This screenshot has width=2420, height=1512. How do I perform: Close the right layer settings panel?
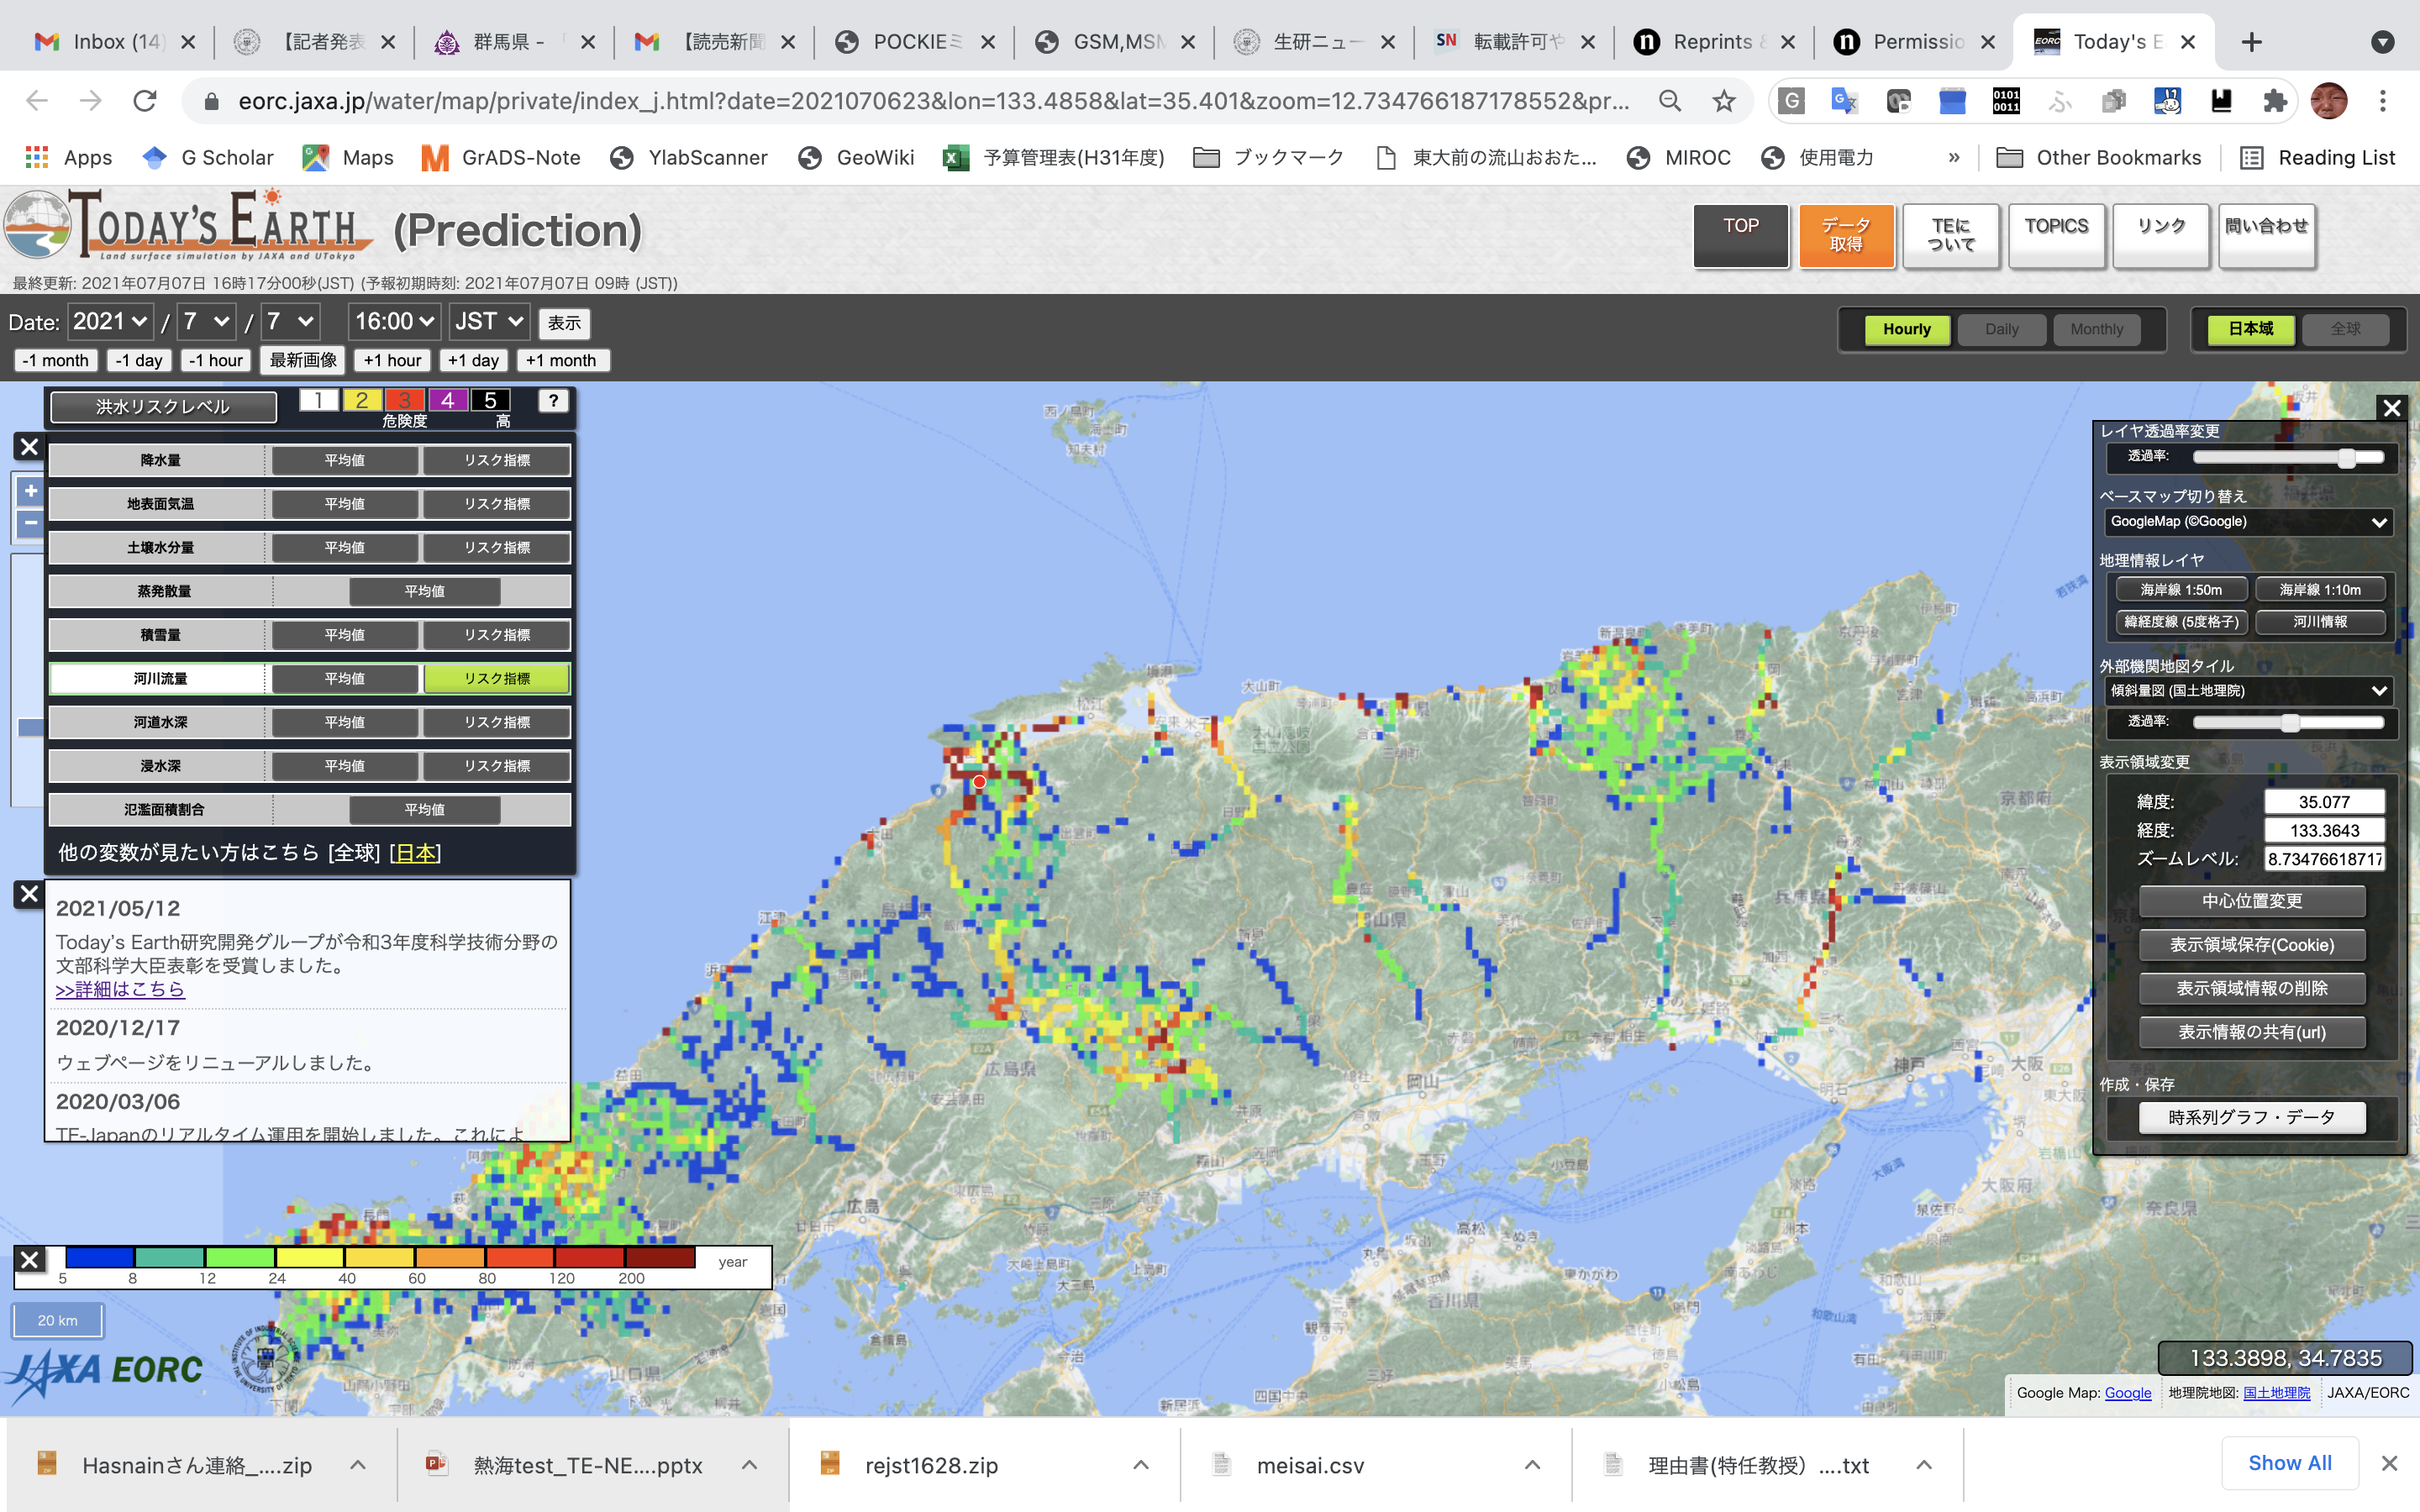point(2392,408)
